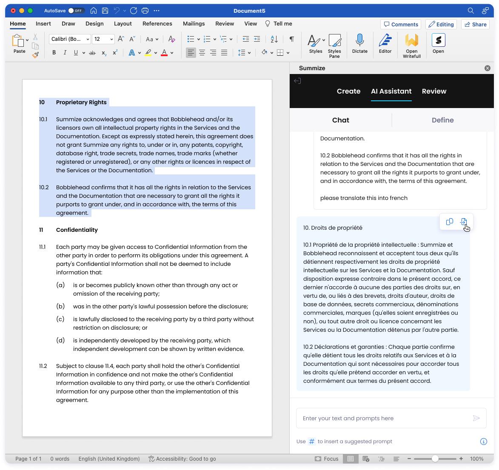Viewport: 499px width, 470px height.
Task: Open the Styles Pane
Action: (x=334, y=46)
